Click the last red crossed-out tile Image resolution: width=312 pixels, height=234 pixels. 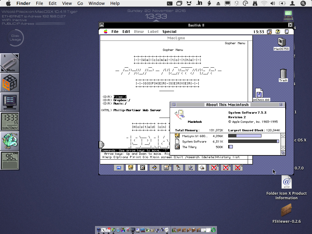(x=238, y=168)
